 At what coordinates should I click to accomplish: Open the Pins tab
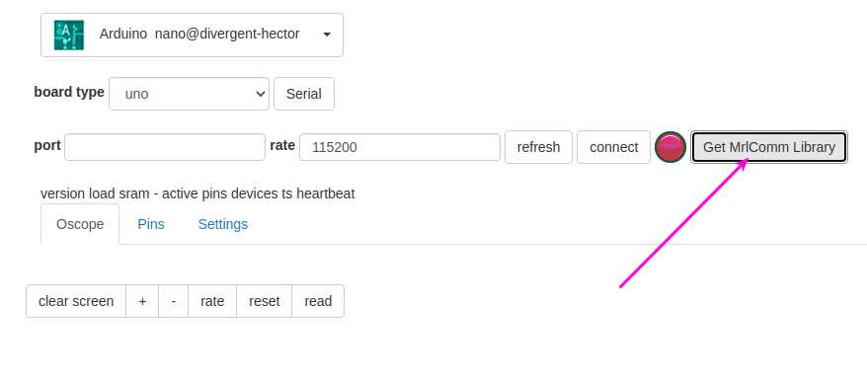[151, 224]
